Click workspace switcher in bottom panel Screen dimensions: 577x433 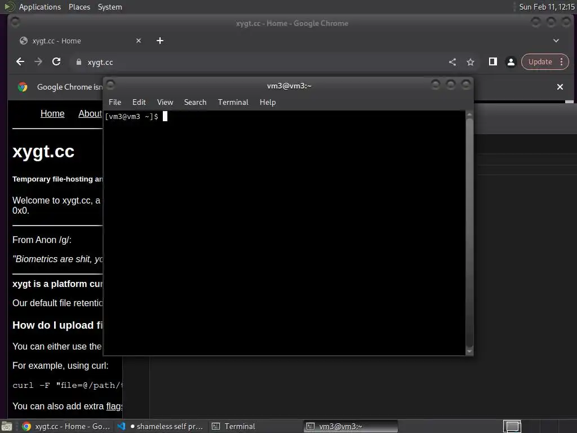click(512, 426)
